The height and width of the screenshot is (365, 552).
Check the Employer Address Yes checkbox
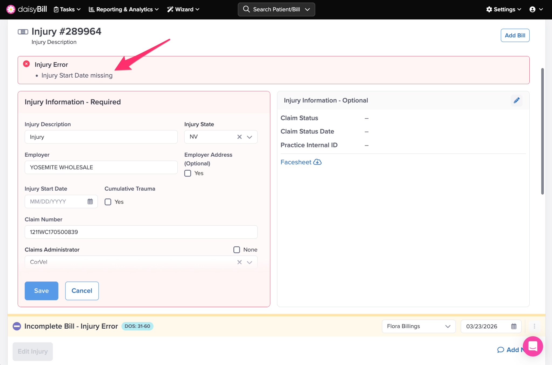tap(188, 173)
